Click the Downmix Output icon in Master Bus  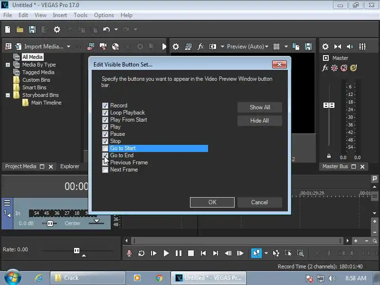(x=338, y=46)
